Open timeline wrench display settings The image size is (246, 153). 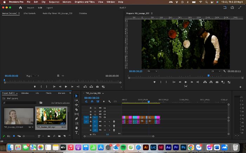(x=109, y=102)
